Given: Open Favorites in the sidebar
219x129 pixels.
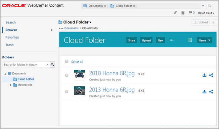Looking at the screenshot, I should point(12,37).
